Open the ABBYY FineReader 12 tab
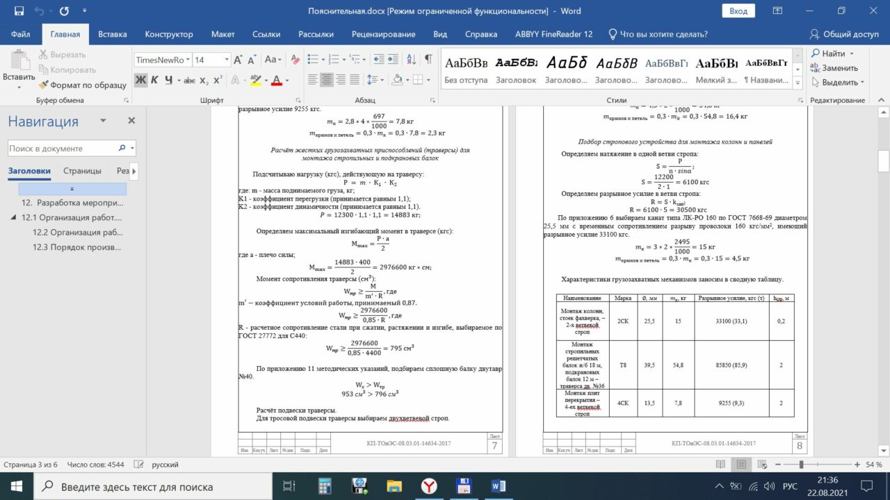 coord(553,34)
